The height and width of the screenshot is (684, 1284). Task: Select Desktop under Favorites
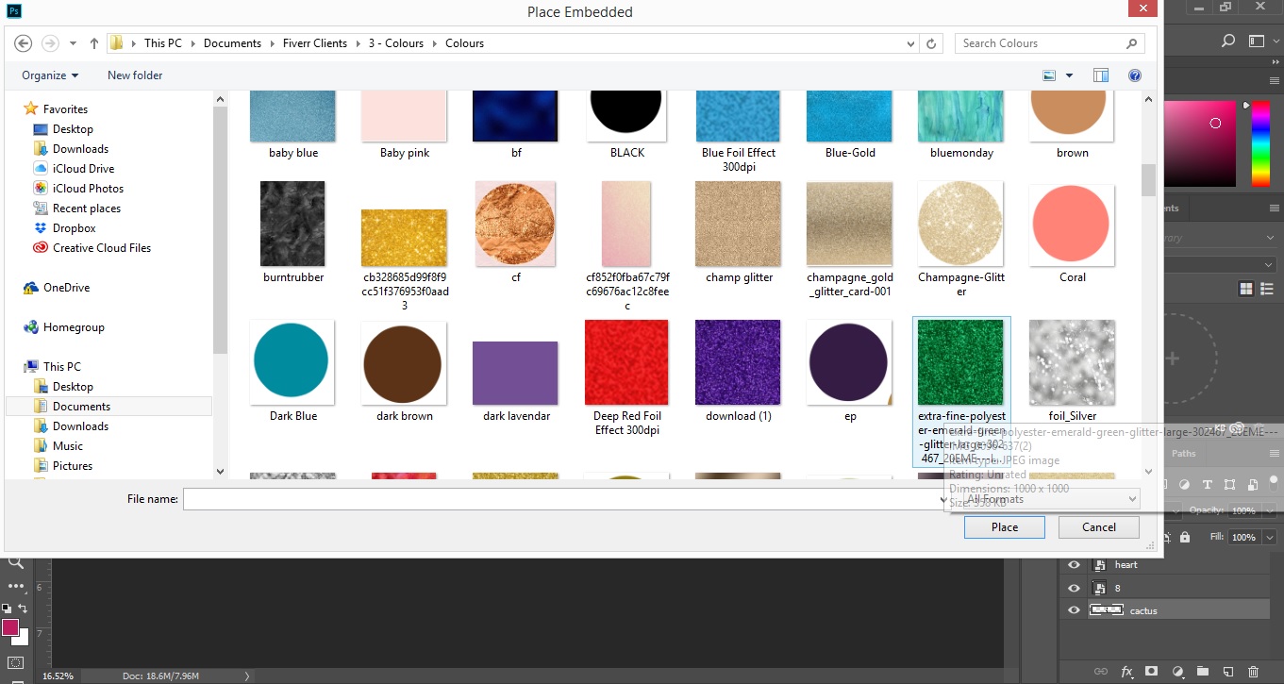73,129
